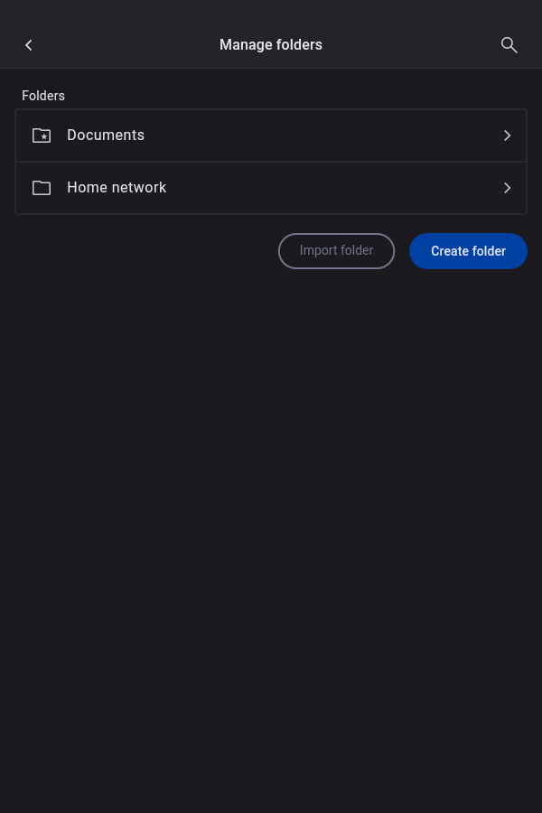Image resolution: width=542 pixels, height=813 pixels.
Task: Select the "Home network" name text
Action: [117, 188]
